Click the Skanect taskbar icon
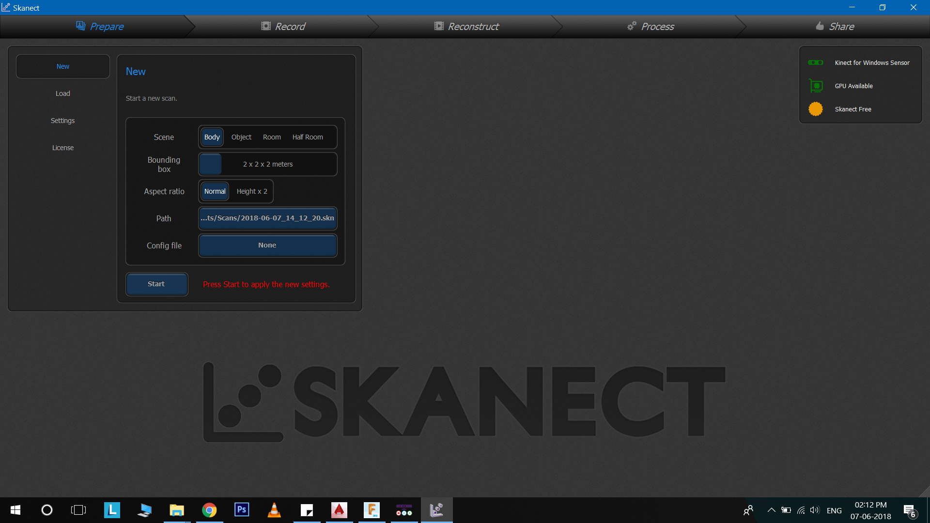The height and width of the screenshot is (523, 930). (436, 510)
